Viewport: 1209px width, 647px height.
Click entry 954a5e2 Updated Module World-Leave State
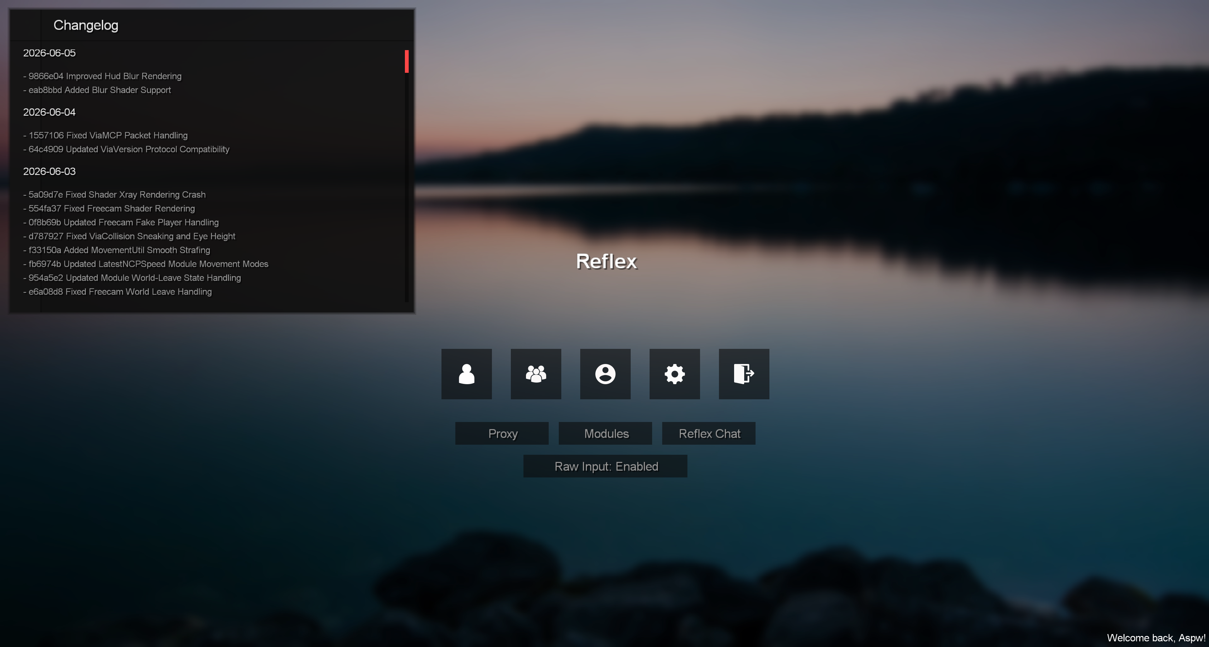[132, 278]
